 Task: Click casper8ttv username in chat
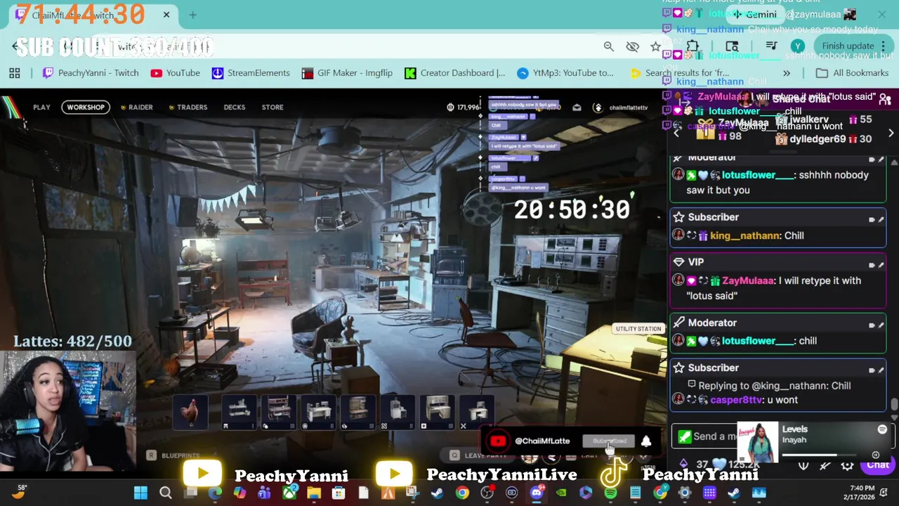(735, 401)
